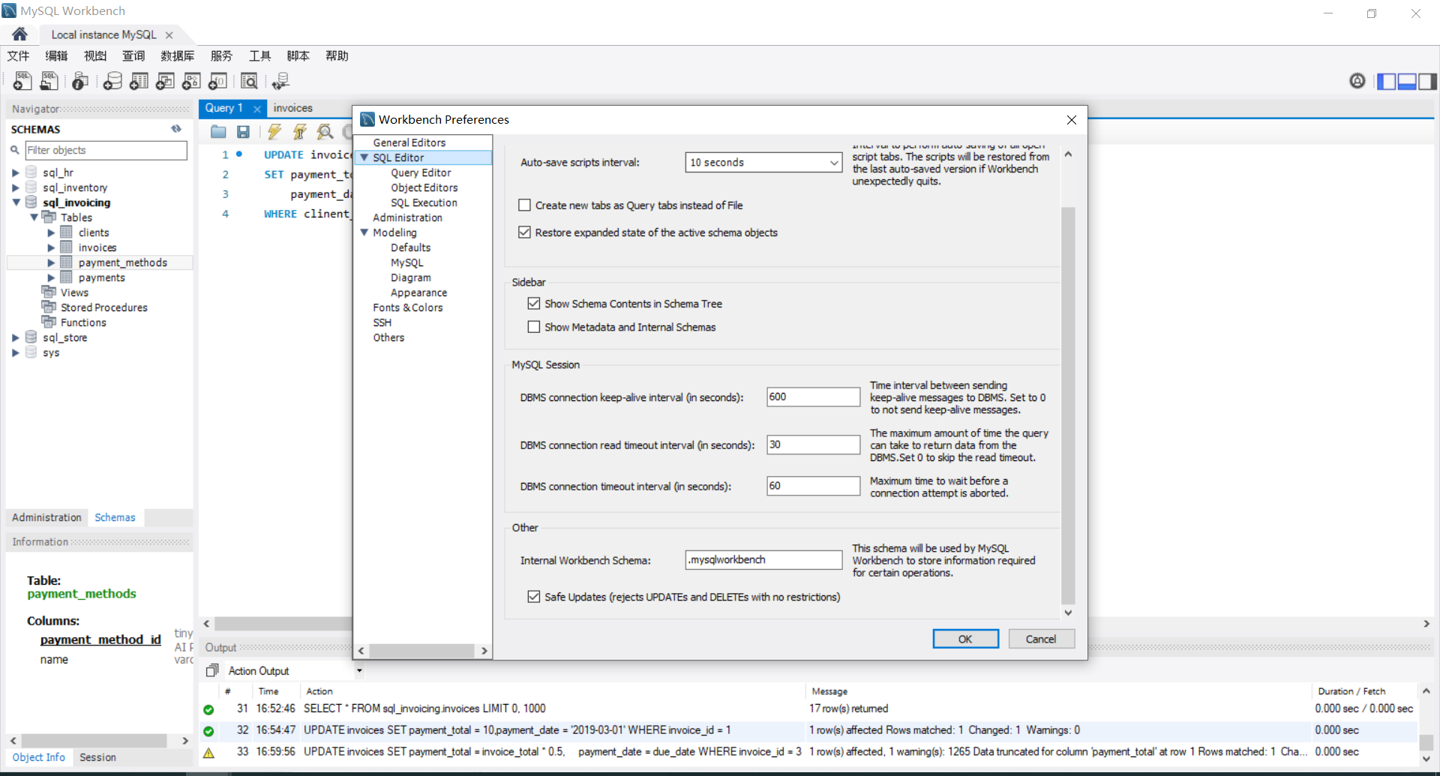Click the preferences page vertical scrollbar
The height and width of the screenshot is (776, 1440).
[1068, 405]
